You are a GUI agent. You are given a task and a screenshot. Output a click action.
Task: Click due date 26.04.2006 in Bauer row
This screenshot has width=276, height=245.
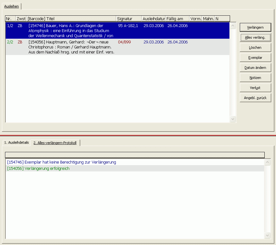tap(177, 26)
